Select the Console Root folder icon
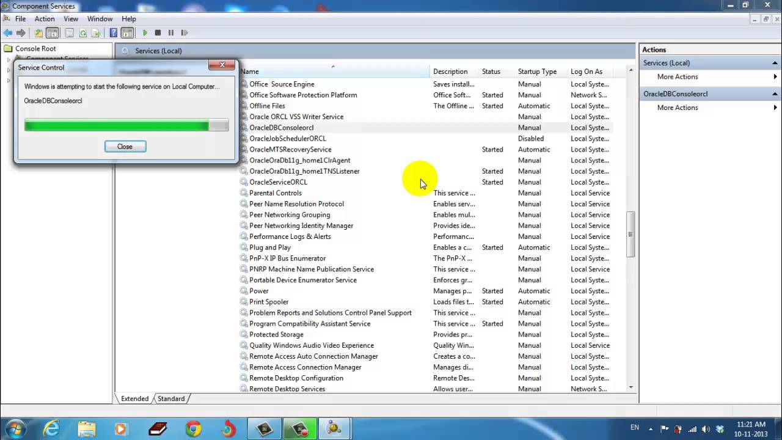This screenshot has width=782, height=440. [8, 48]
